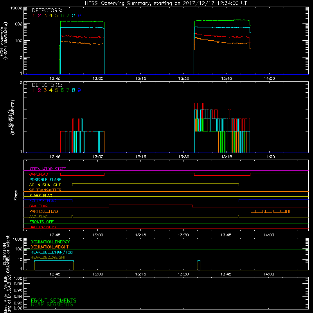Click 12:45 time tick under Flags panel
The height and width of the screenshot is (313, 313).
point(55,235)
